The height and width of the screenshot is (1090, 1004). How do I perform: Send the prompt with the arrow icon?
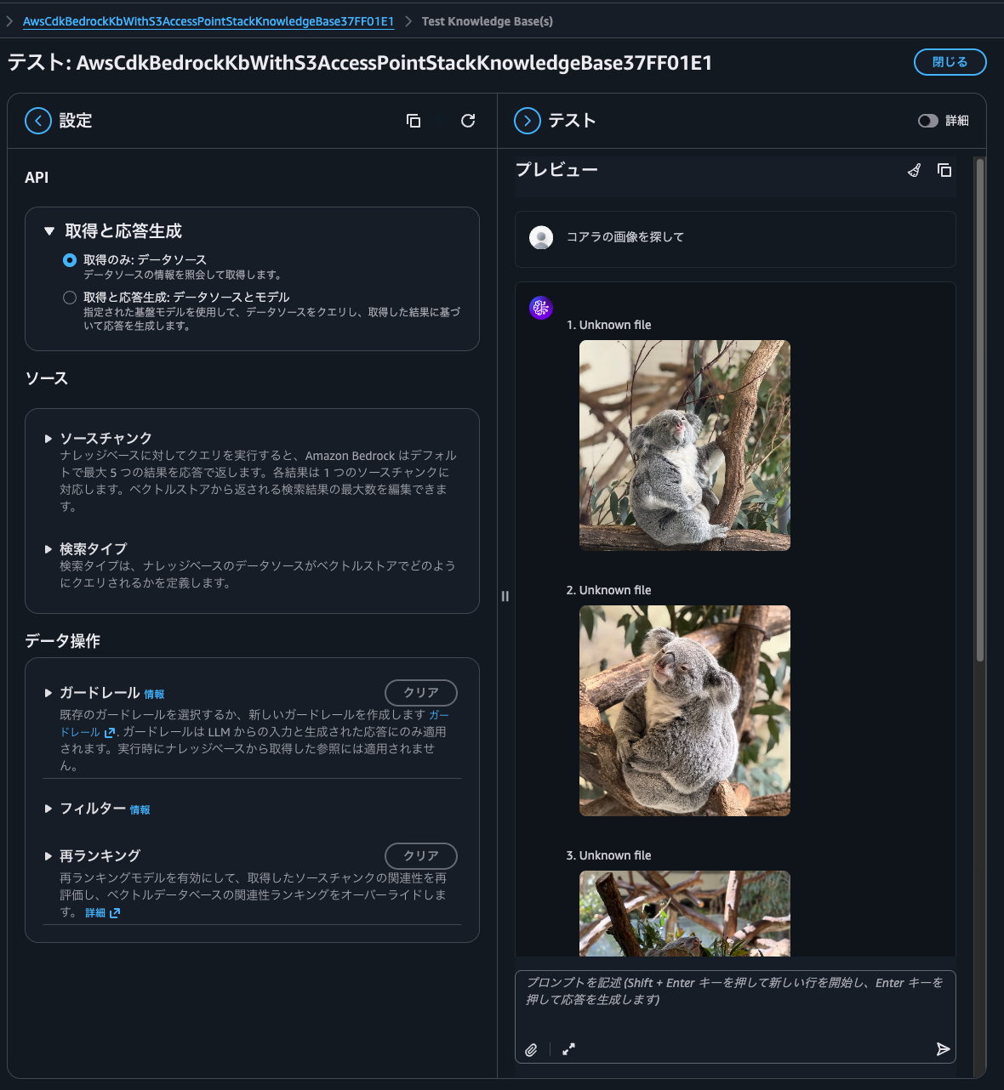click(943, 1049)
